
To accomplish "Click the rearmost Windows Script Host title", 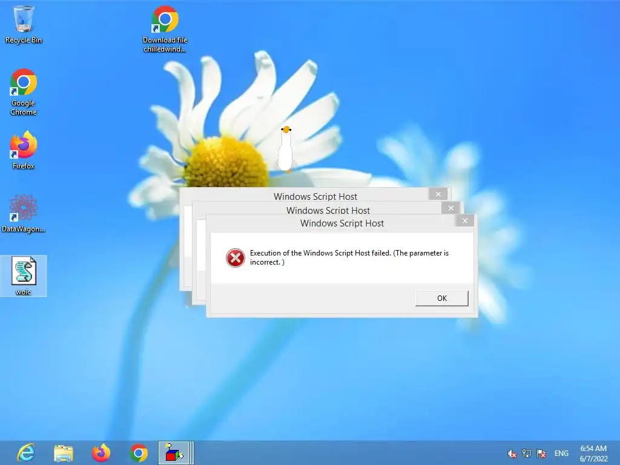I will [x=315, y=197].
